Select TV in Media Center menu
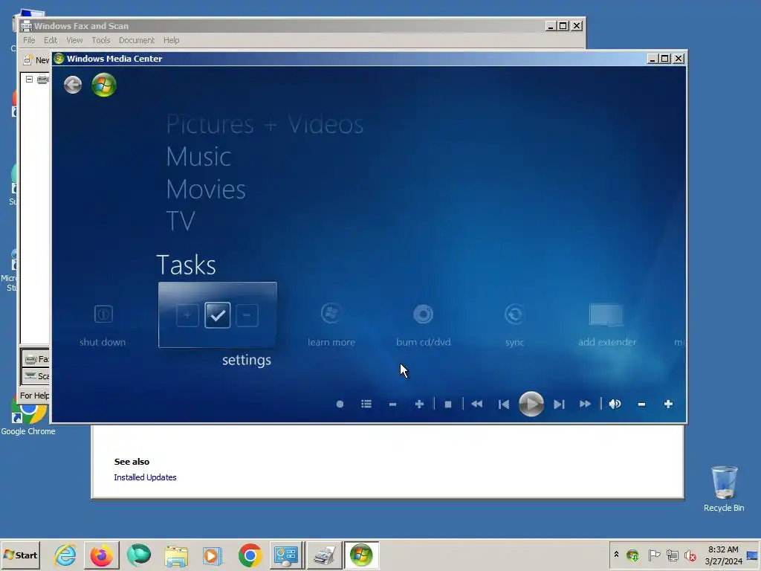 pyautogui.click(x=181, y=221)
